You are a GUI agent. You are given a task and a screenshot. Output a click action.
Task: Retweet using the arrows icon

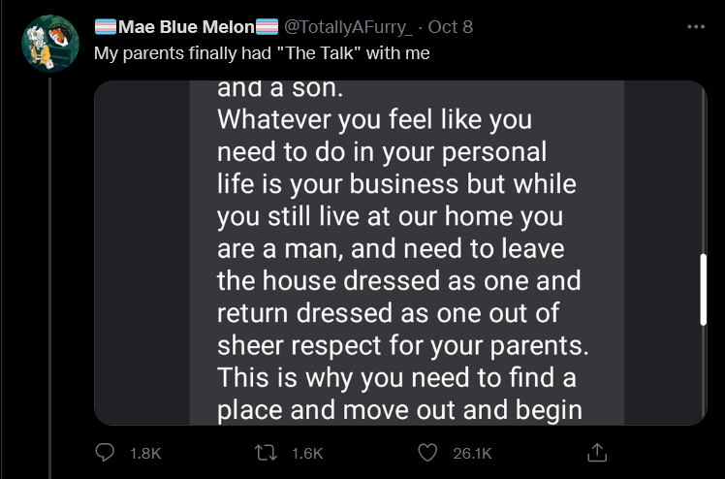point(267,453)
